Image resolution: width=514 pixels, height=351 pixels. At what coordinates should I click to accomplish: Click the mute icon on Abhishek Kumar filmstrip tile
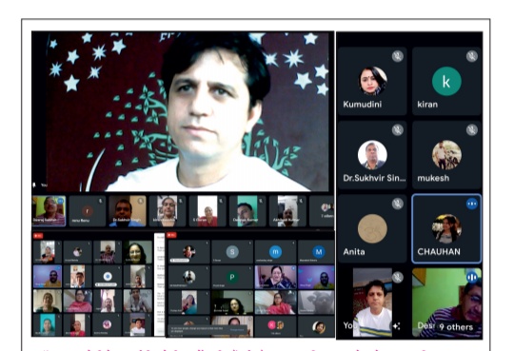[301, 201]
